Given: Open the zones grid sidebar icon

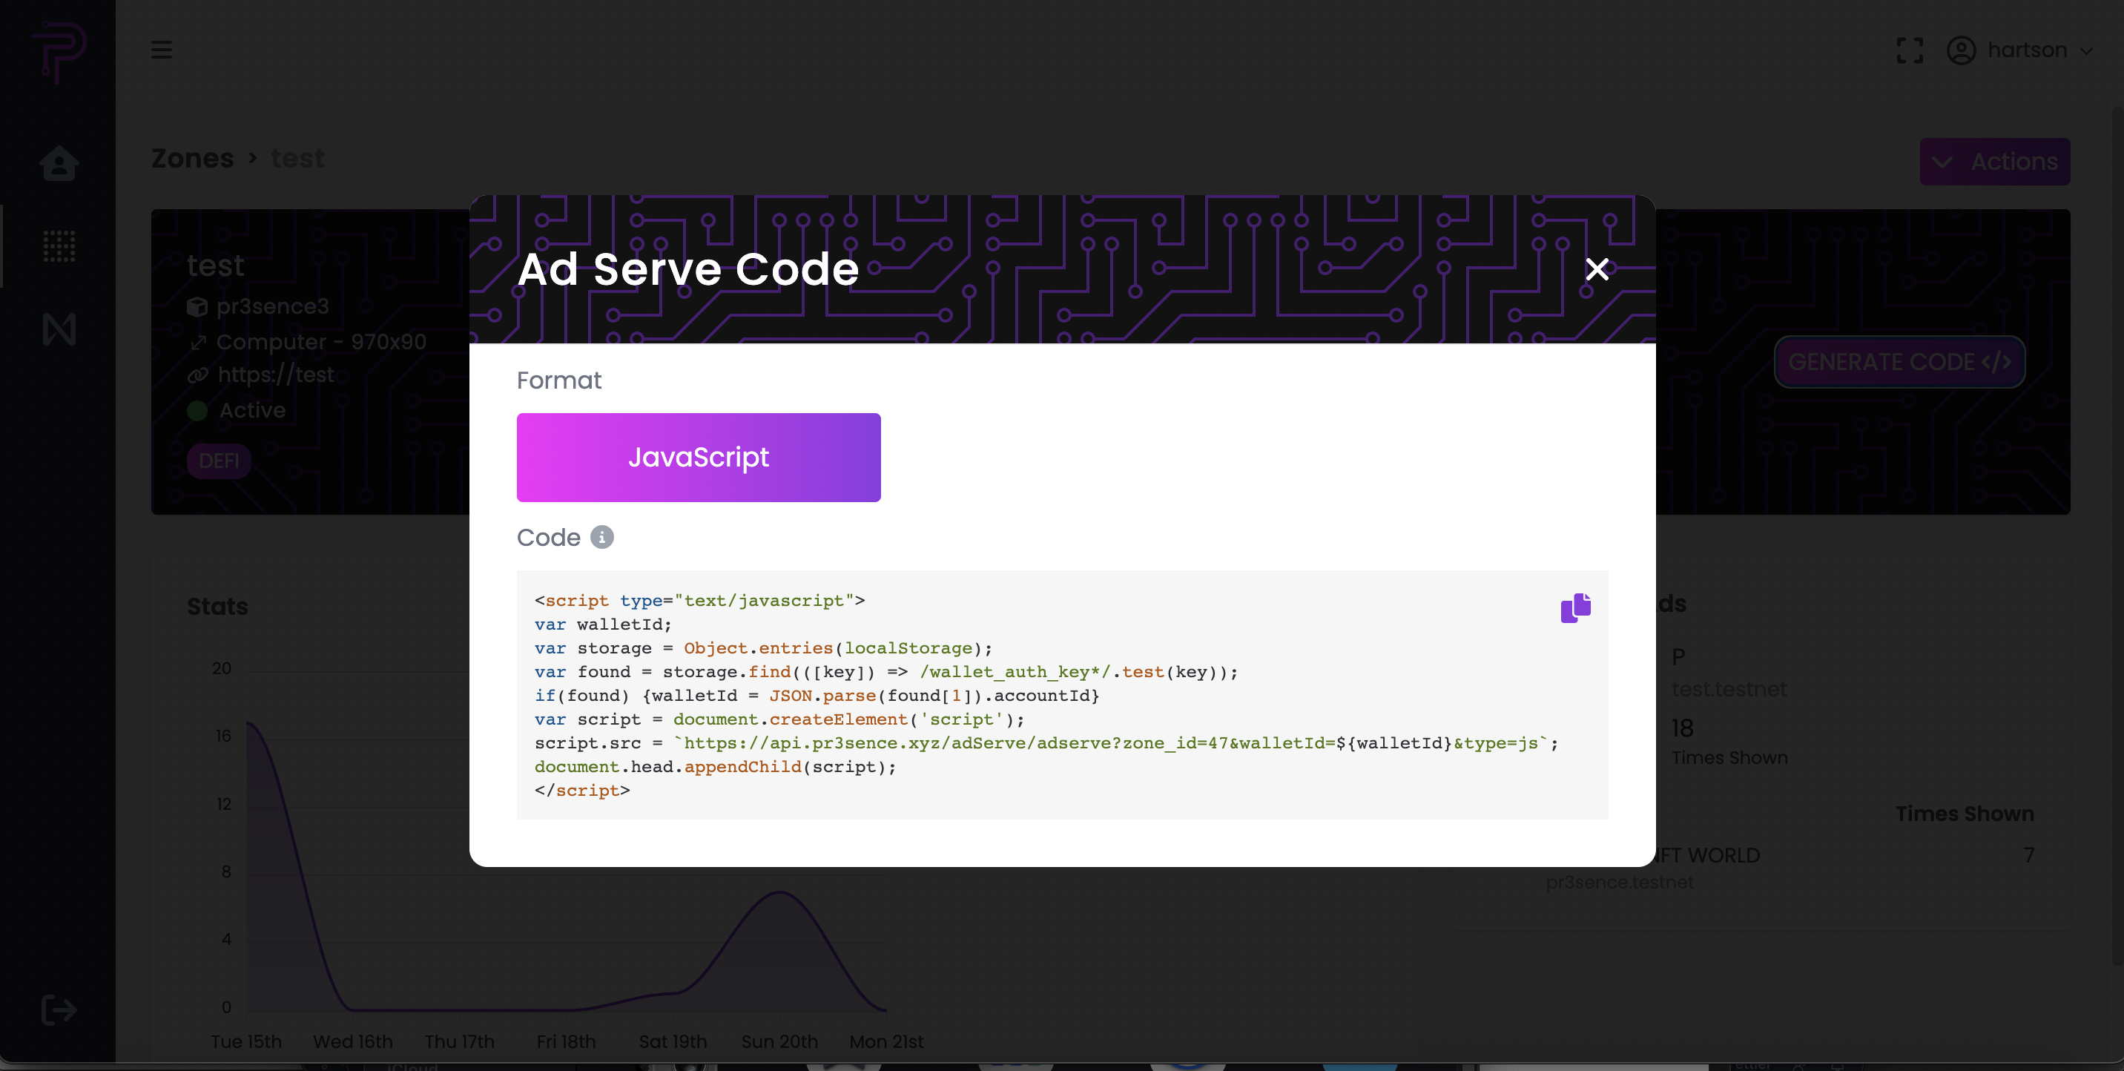Looking at the screenshot, I should click(x=59, y=245).
